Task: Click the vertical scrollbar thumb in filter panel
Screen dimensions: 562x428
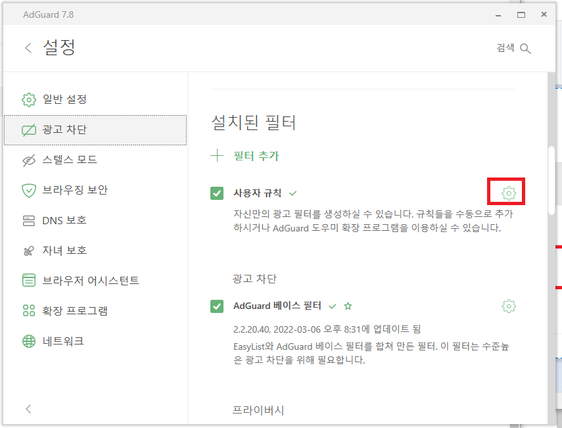Action: click(551, 180)
